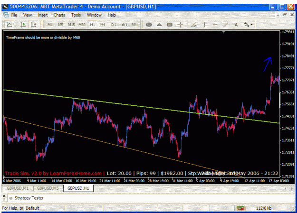This screenshot has height=213, width=297.
Task: Click the 1.77071 price scale label
Action: [288, 80]
